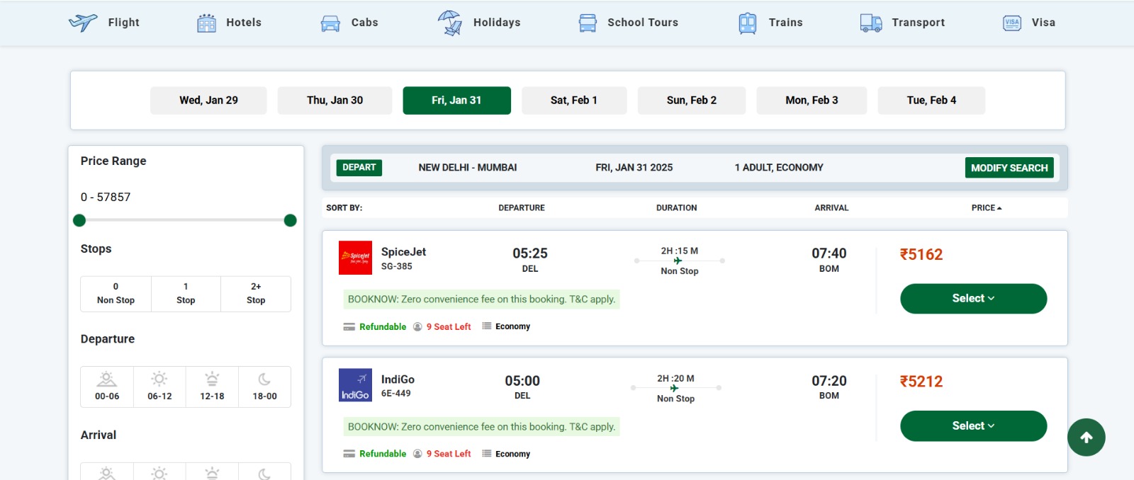Image resolution: width=1134 pixels, height=480 pixels.
Task: Click the Economy list icon in SpiceJet row
Action: pyautogui.click(x=487, y=326)
